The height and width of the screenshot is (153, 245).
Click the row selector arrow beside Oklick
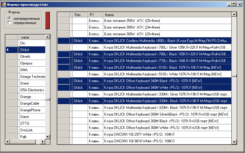tap(12, 50)
